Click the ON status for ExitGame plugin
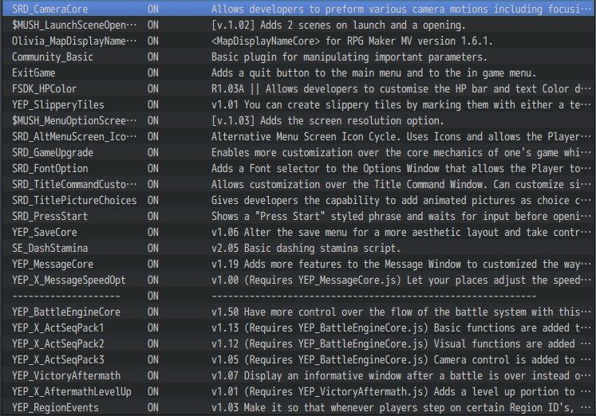Screen dimensions: 596x416 point(153,73)
